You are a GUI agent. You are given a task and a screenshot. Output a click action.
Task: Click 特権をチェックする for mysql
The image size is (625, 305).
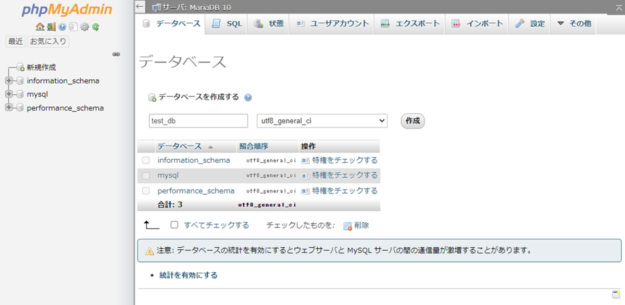point(345,175)
